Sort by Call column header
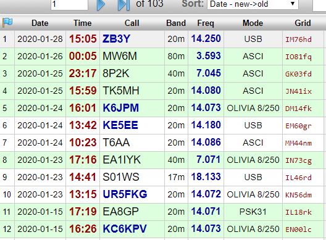326x240 pixels. point(132,23)
